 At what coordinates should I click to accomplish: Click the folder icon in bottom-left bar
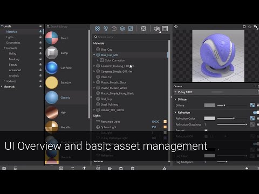coord(4,168)
